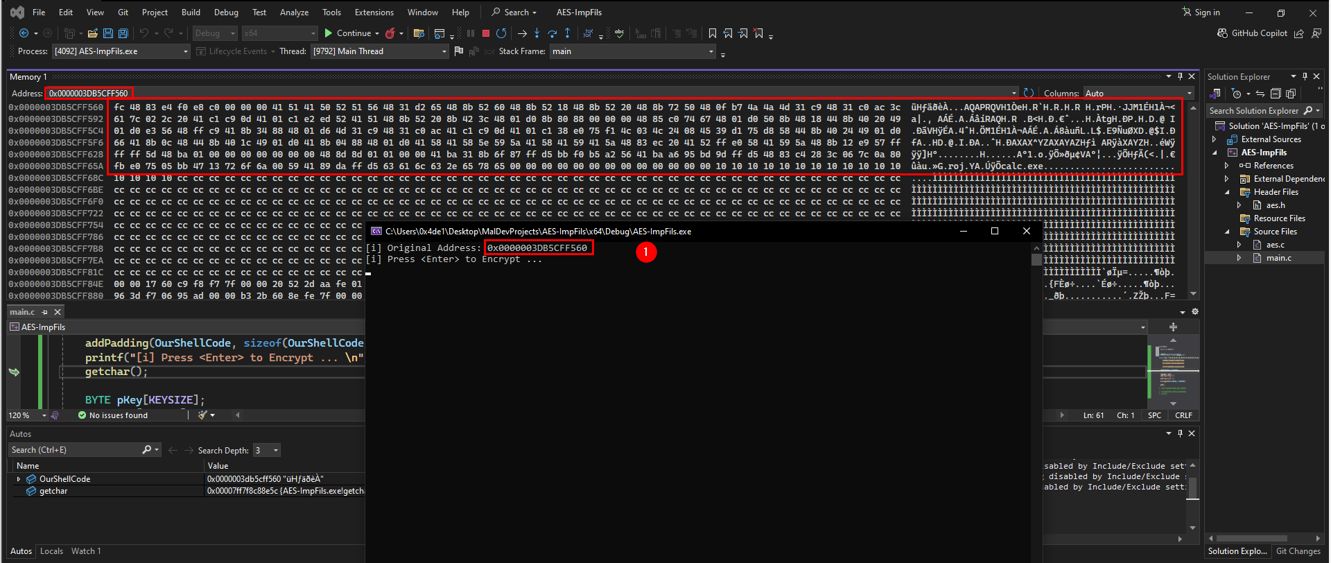Screen dimensions: 1331x563
Task: Open a file with the folder icon
Action: 93,33
